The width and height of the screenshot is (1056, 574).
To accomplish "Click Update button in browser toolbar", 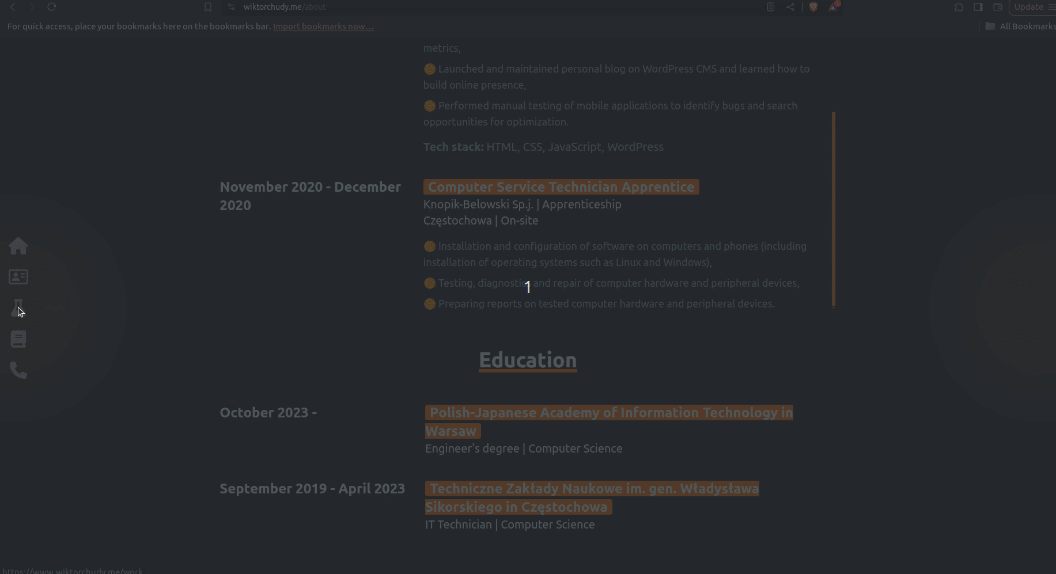I will coord(1029,7).
